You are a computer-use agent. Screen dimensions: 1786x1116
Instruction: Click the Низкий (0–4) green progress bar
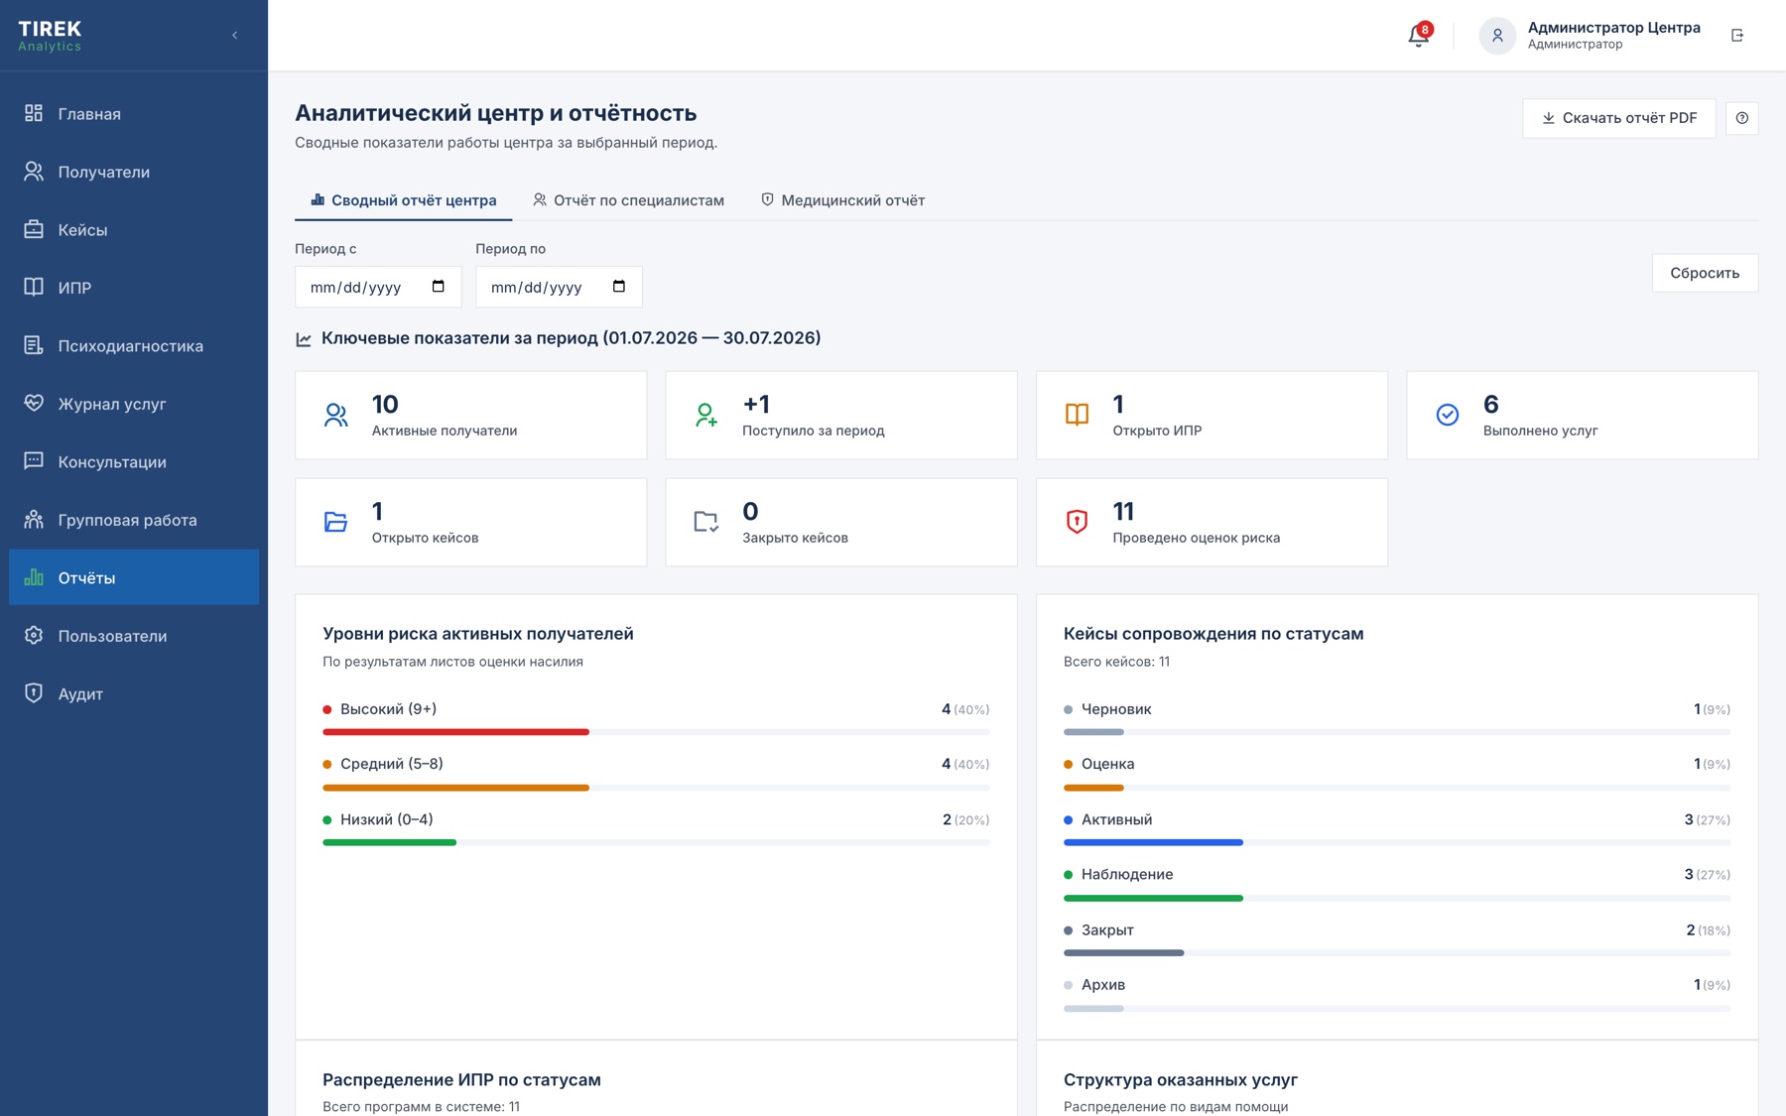(x=389, y=842)
